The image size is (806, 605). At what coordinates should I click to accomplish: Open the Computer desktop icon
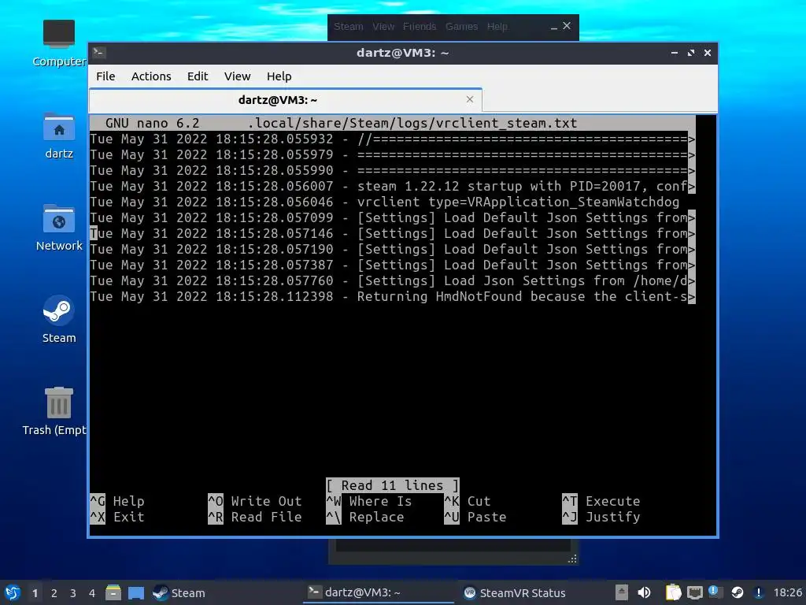point(58,43)
